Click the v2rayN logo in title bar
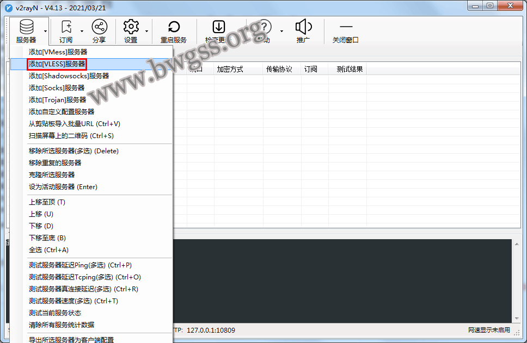 (8, 8)
